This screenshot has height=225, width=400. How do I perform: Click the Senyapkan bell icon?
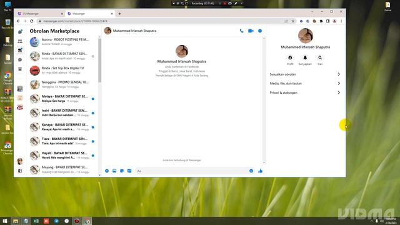[x=305, y=58]
